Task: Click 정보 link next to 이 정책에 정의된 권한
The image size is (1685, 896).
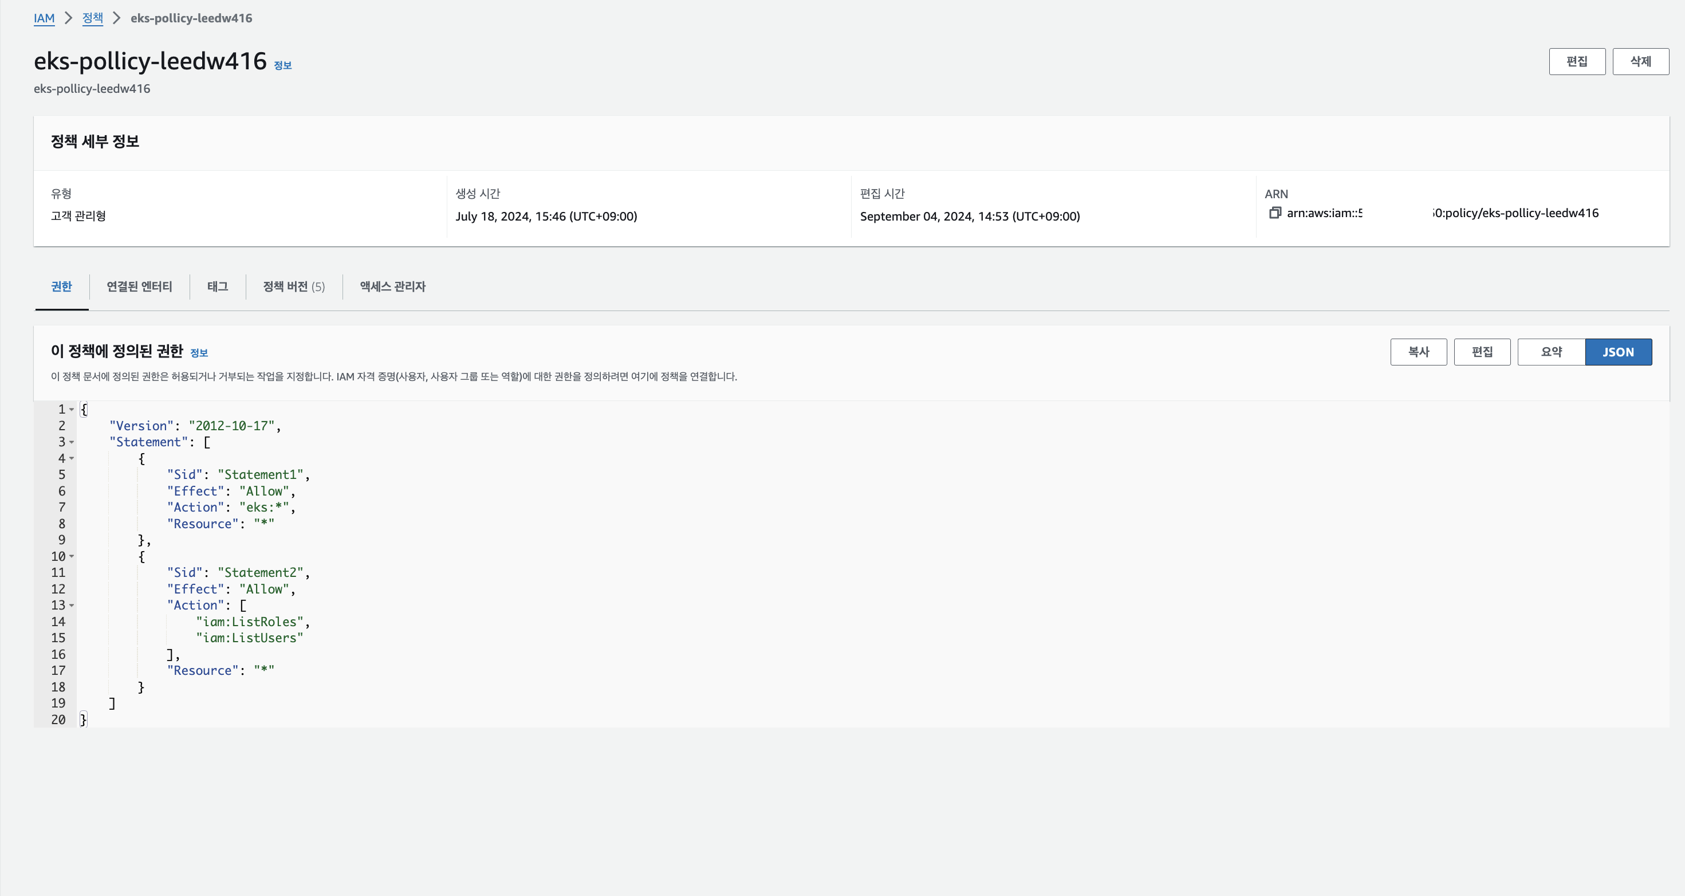Action: 199,353
